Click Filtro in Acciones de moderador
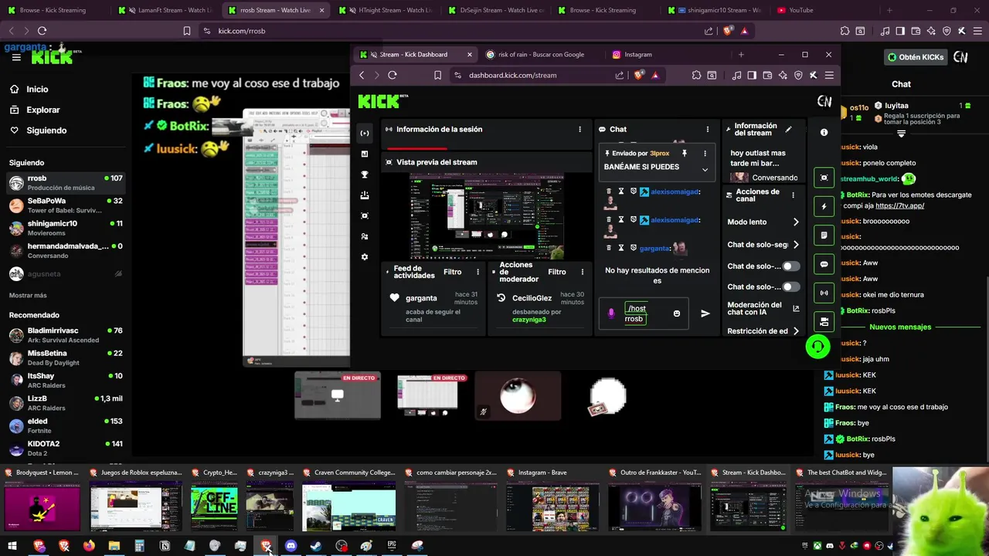The height and width of the screenshot is (556, 989). point(557,272)
